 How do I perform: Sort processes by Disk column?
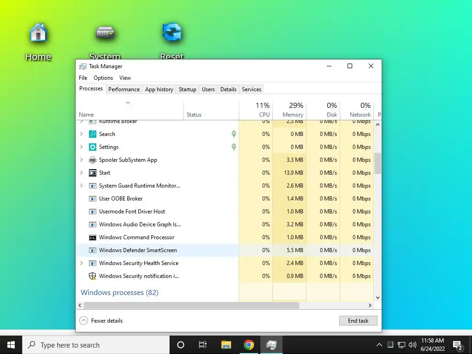tap(323, 111)
